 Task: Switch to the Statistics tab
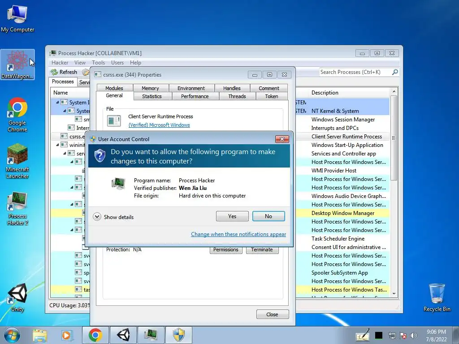[152, 96]
